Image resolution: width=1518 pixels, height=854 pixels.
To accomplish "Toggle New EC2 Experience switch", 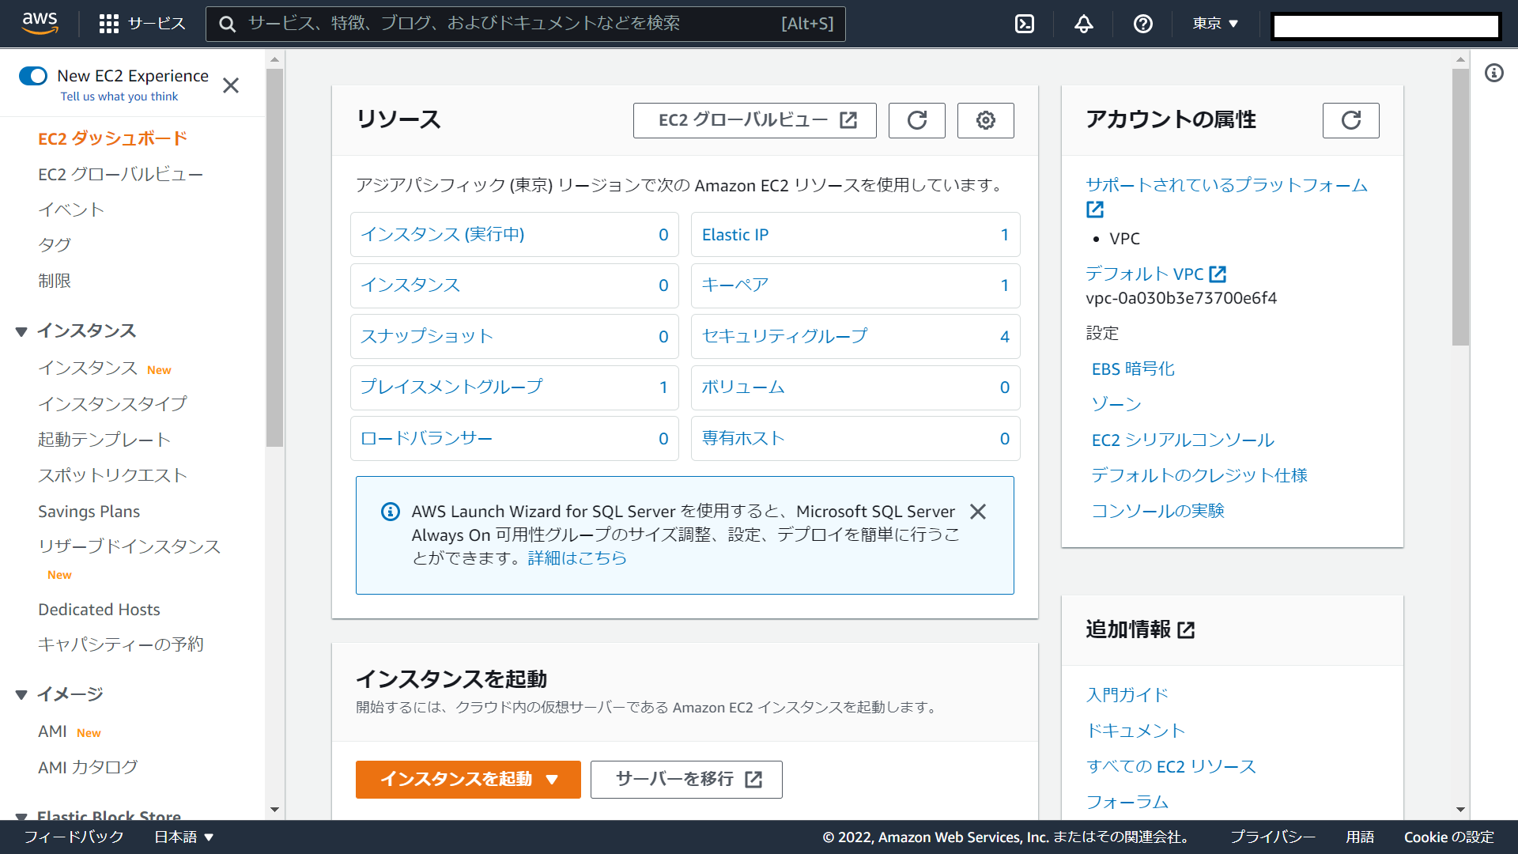I will pos(33,76).
